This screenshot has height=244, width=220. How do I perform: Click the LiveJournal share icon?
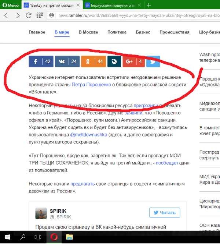(x=114, y=61)
